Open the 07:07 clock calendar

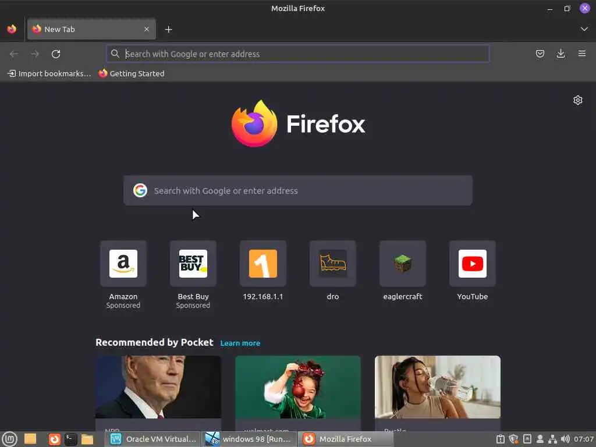click(583, 439)
